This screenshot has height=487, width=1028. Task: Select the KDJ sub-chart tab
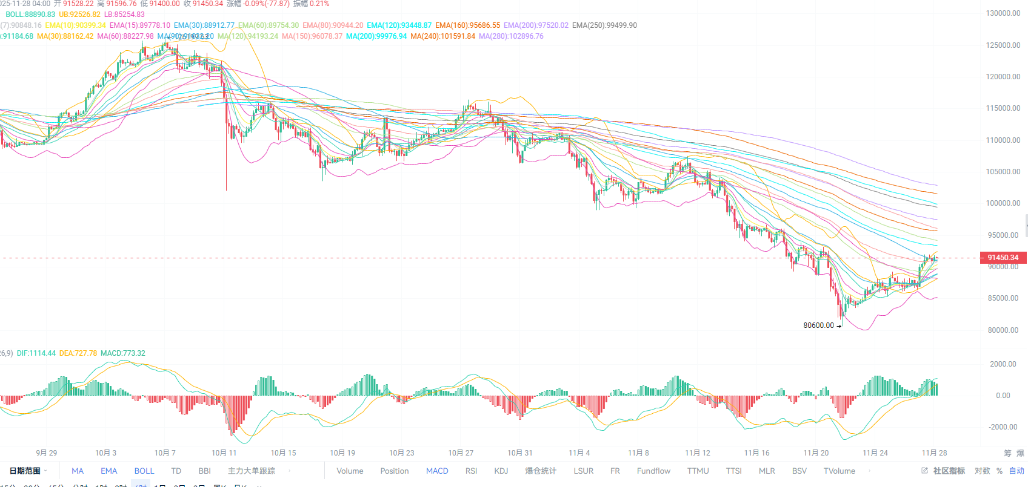click(501, 471)
